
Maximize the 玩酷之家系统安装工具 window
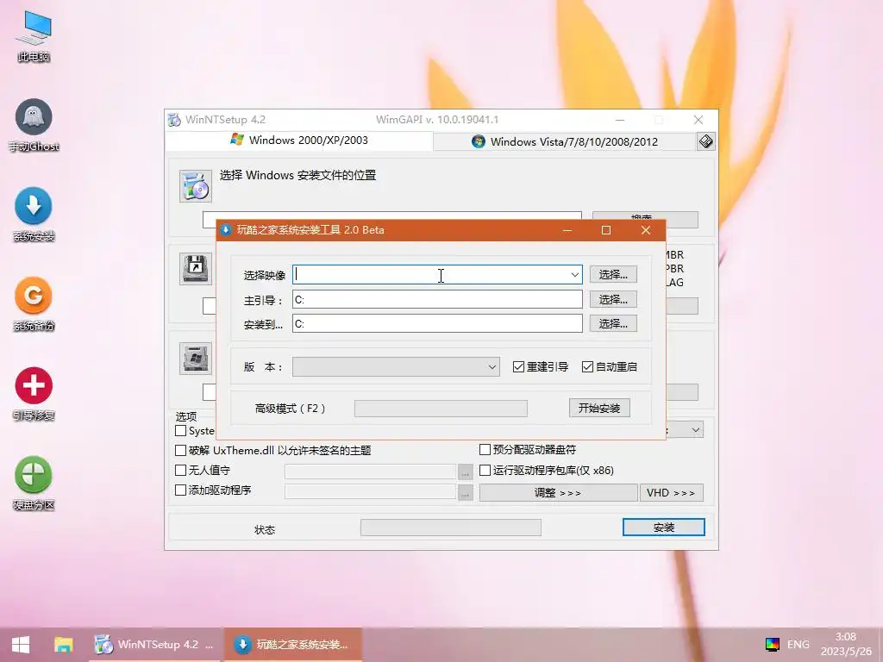coord(606,229)
